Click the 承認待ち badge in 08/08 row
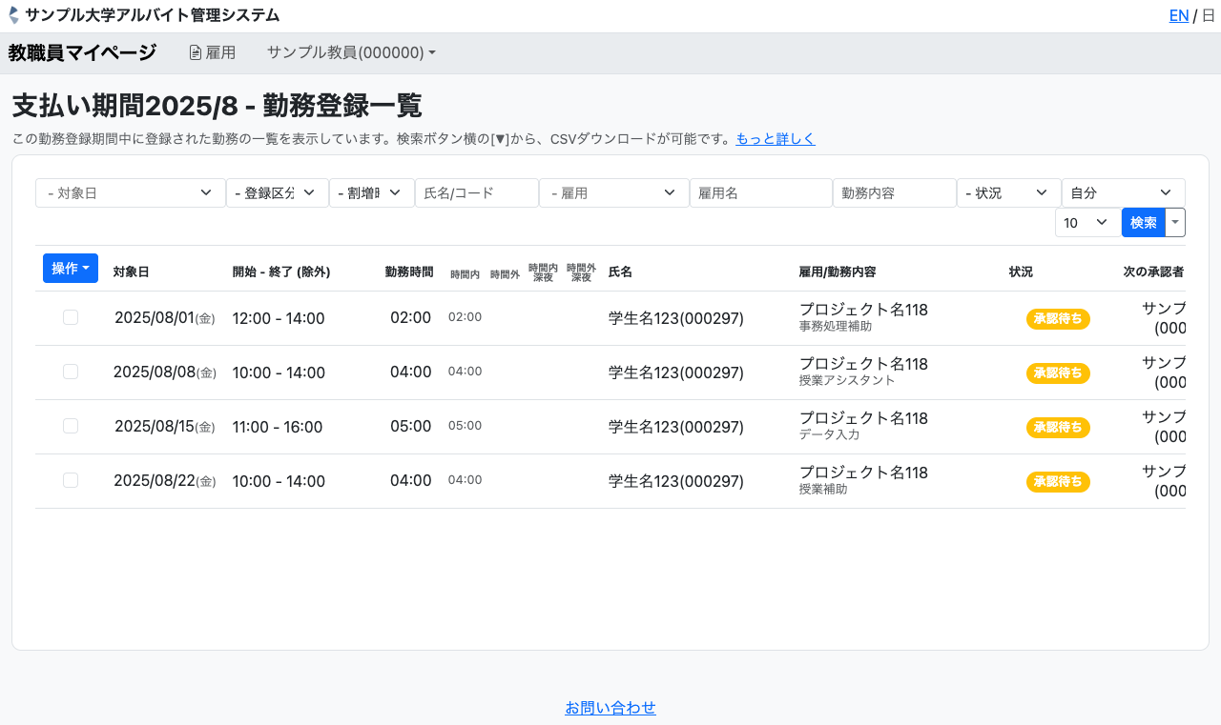The height and width of the screenshot is (725, 1221). (x=1058, y=373)
